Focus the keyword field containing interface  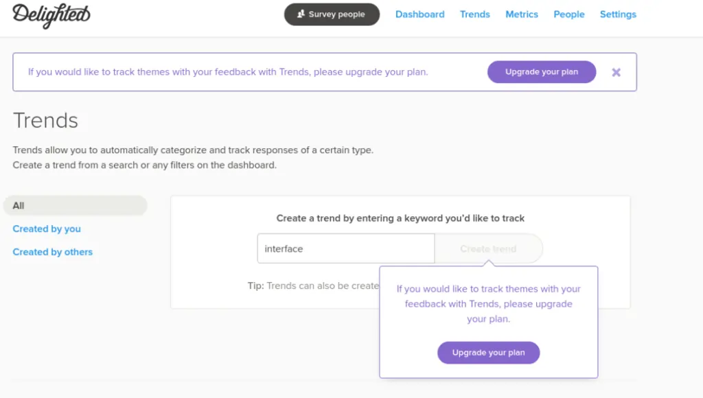coord(346,248)
